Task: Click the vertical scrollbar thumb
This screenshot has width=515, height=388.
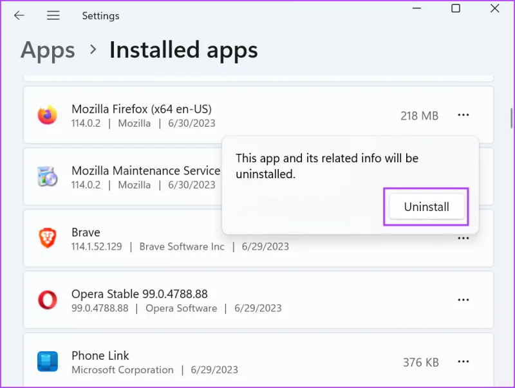Action: (x=511, y=118)
